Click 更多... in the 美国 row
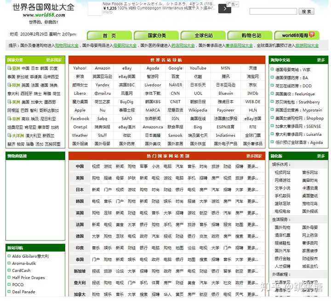331x301 pixels. click(253, 178)
